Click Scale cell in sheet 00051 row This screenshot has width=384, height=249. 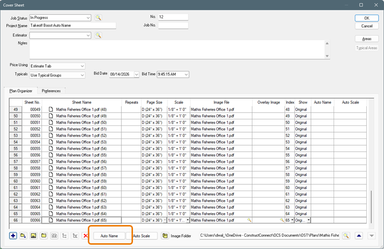tap(179, 123)
